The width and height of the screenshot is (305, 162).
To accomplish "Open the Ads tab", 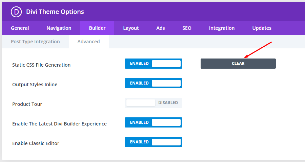I will click(161, 28).
